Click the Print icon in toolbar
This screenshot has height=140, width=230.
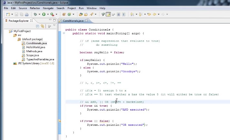pyautogui.click(x=27, y=14)
